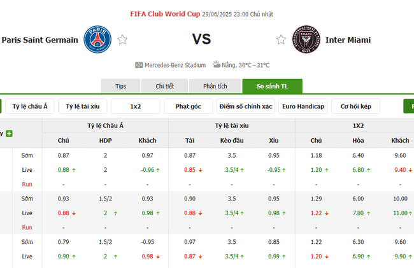Click the first red Run link
This screenshot has height=268, width=414.
click(27, 183)
